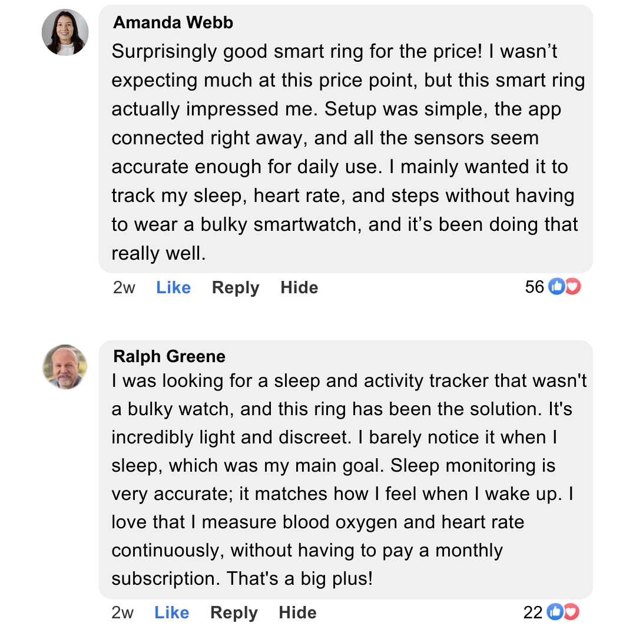This screenshot has height=636, width=636.
Task: Click Amanda Webb's profile picture
Action: click(x=65, y=32)
